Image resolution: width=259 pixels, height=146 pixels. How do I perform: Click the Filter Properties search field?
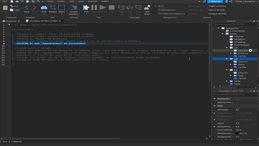[235, 94]
